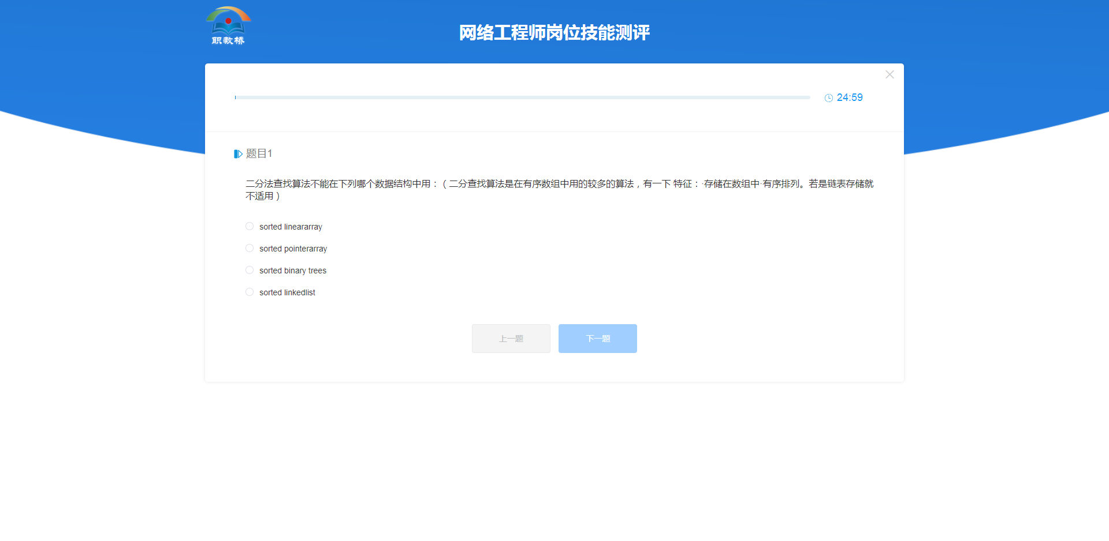1109x541 pixels.
Task: Click the 职教桥 logo icon
Action: click(x=228, y=21)
